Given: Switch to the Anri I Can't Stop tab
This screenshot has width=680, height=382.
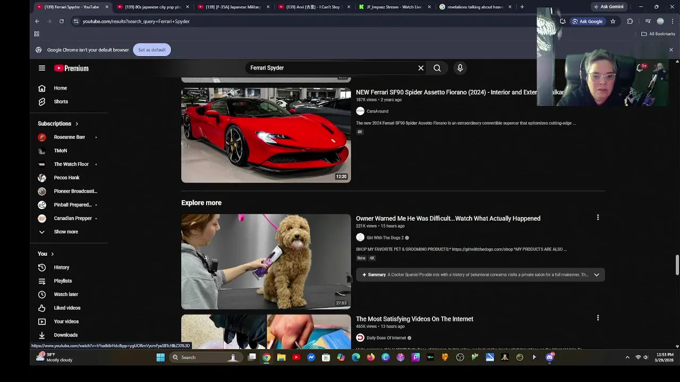Looking at the screenshot, I should point(314,7).
